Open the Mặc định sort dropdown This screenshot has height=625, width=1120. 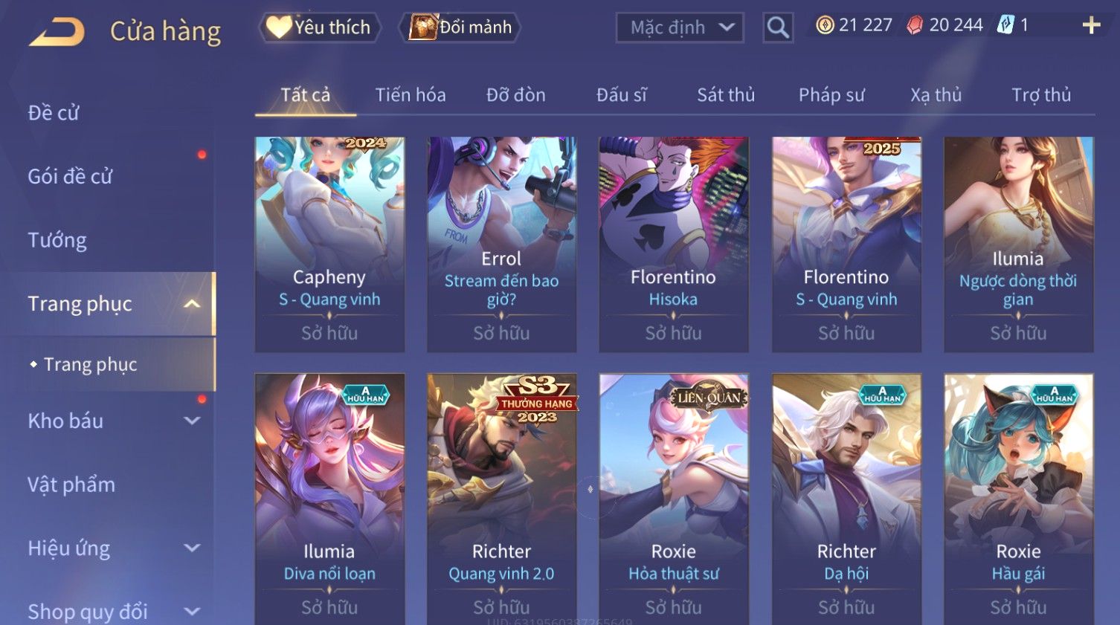tap(680, 27)
